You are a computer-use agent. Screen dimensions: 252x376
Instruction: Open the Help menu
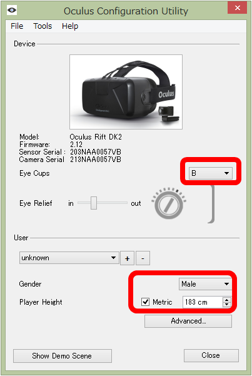pos(70,26)
